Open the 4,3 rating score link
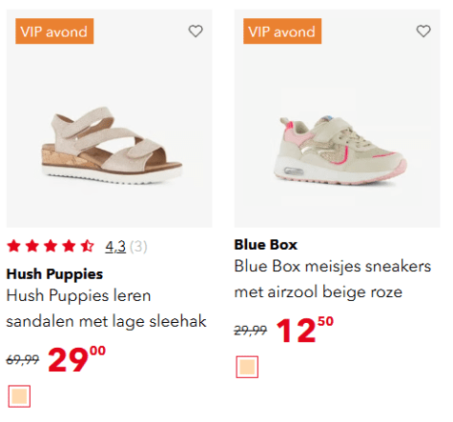This screenshot has height=422, width=453. pyautogui.click(x=115, y=247)
